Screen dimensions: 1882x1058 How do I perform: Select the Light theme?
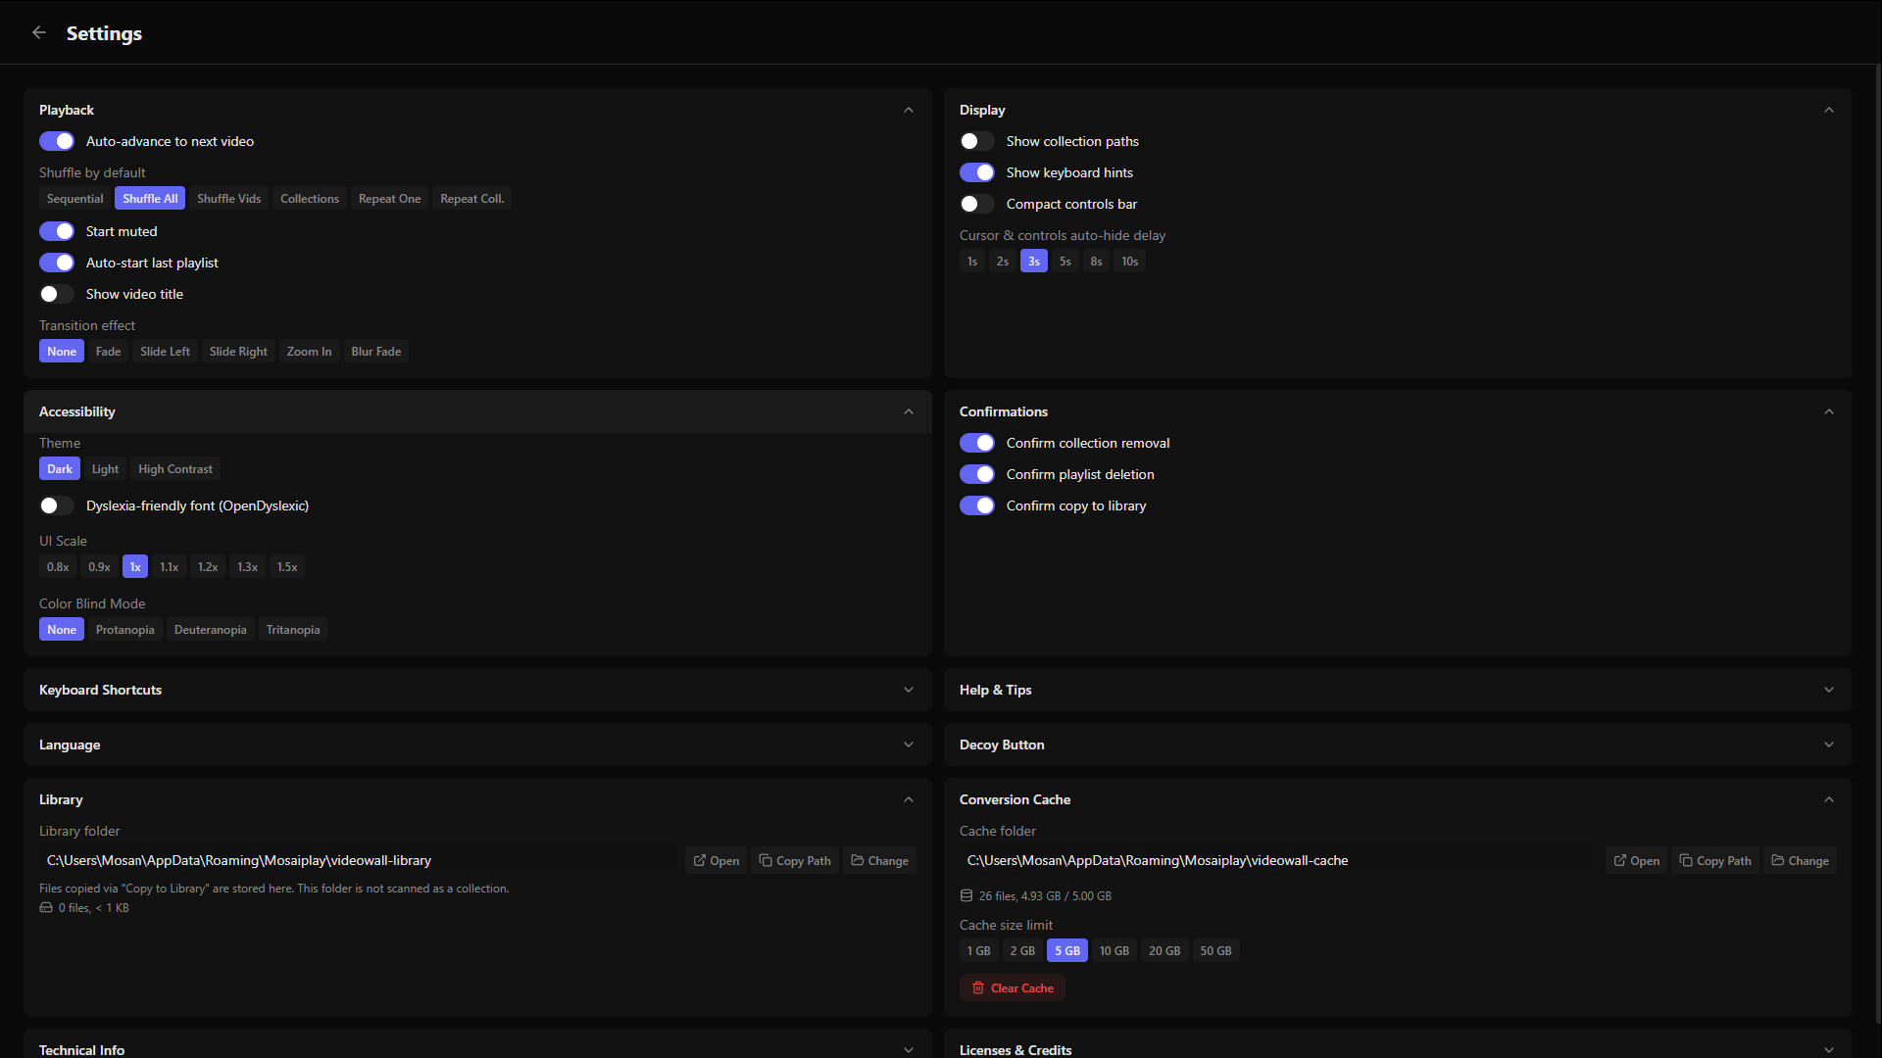pos(105,468)
